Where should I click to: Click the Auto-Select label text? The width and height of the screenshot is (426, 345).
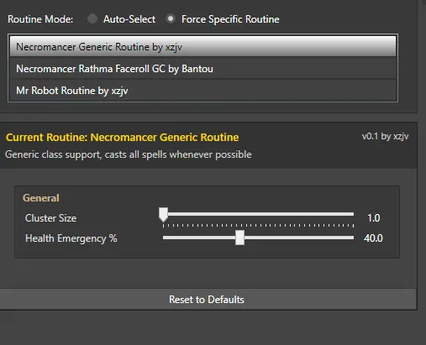click(129, 19)
